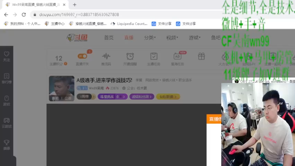295x166 pixels.
Task: Open the 公会 guild link
Action: 135,88
